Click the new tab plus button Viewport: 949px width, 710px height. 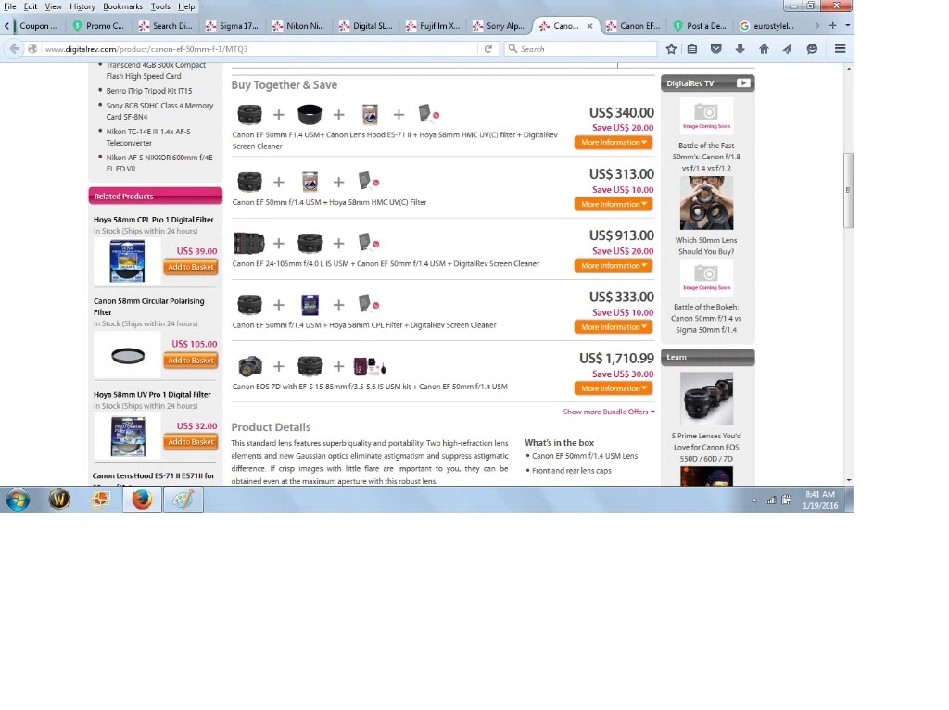coord(833,25)
